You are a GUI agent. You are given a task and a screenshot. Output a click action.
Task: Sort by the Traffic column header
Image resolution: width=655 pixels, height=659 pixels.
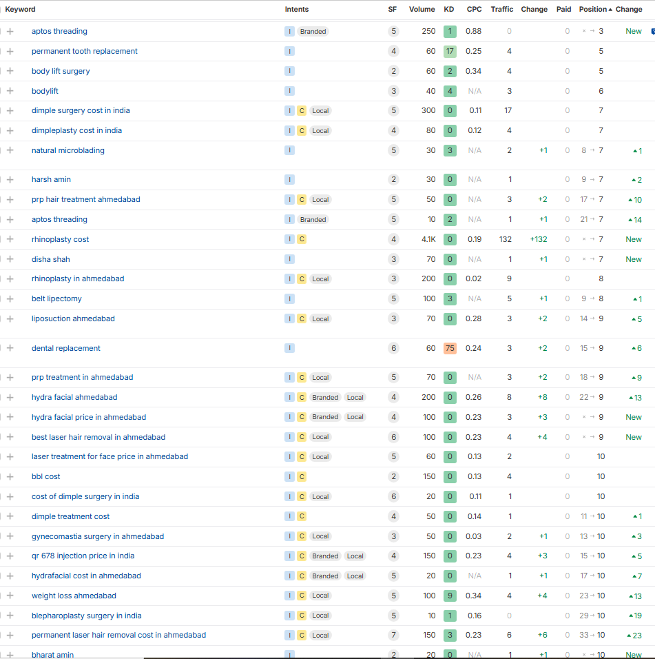pyautogui.click(x=501, y=10)
